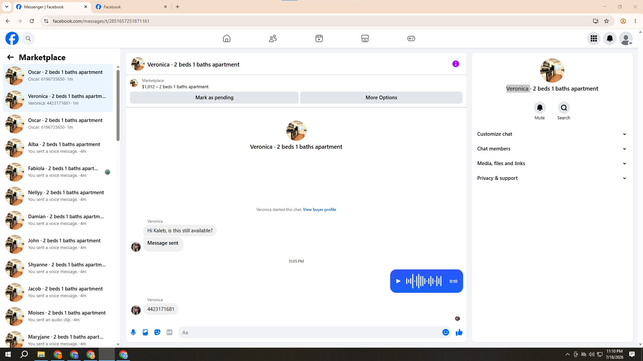Open the Facebook search magnifier
The height and width of the screenshot is (361, 643).
click(28, 38)
